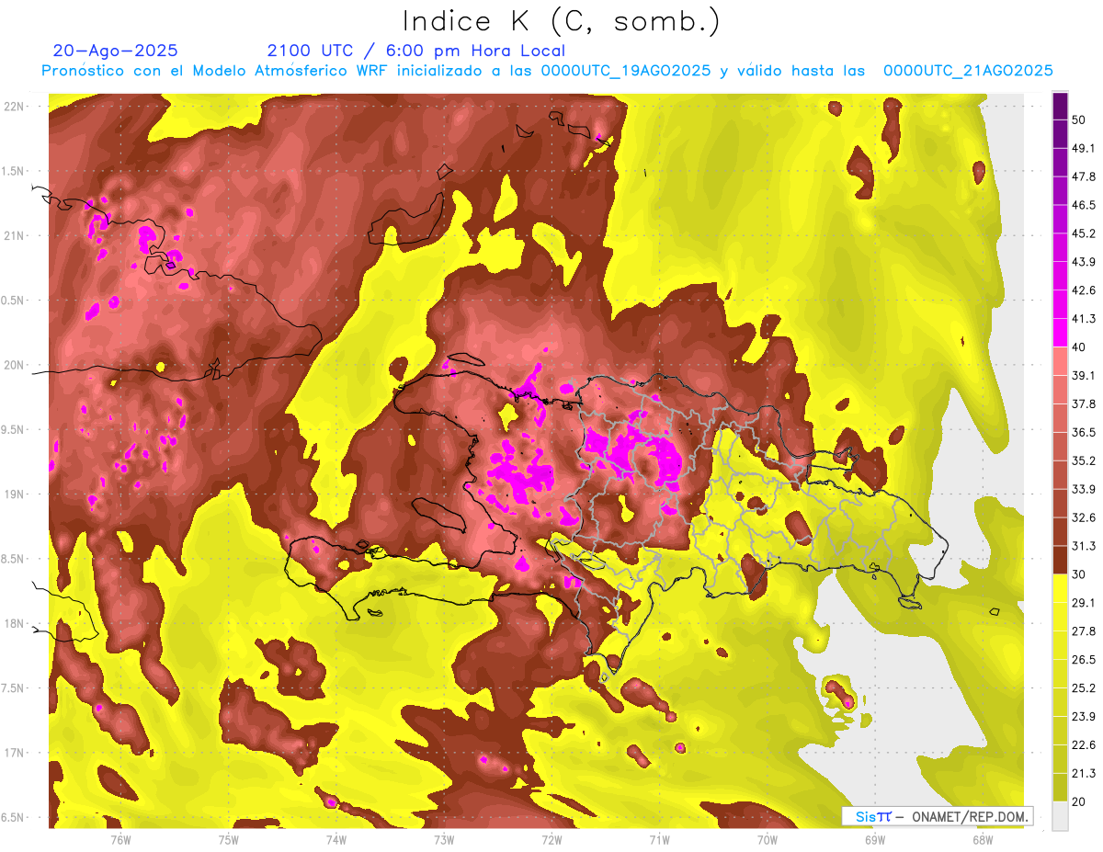The image size is (1103, 852).
Task: Click the colorbar value '42.6'
Action: click(x=1083, y=290)
